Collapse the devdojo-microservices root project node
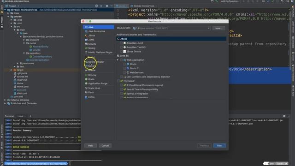Image resolution: width=295 pixels, height=166 pixels. tap(5, 10)
